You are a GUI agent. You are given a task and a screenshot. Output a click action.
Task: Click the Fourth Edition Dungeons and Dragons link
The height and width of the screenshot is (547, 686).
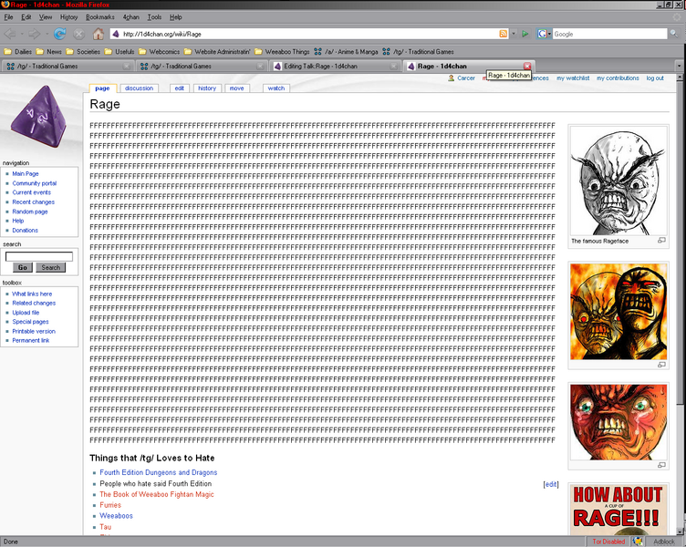coord(159,472)
